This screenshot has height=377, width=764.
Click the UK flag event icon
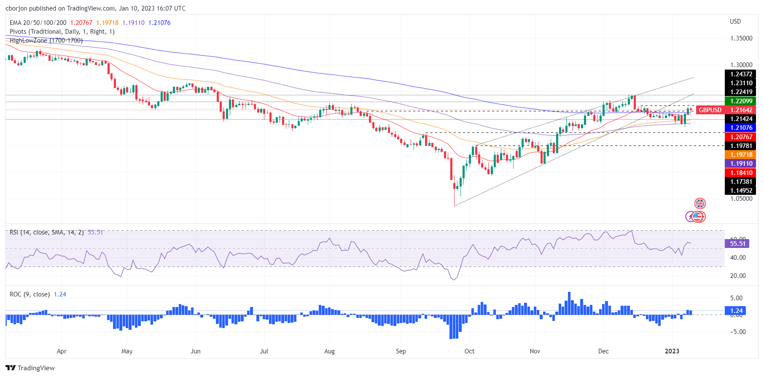pyautogui.click(x=700, y=203)
